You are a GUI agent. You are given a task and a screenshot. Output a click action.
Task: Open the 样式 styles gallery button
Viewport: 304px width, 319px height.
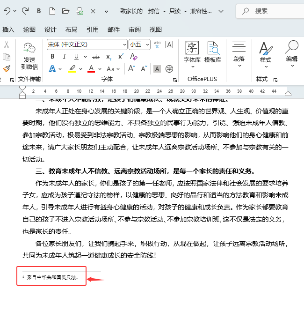tap(266, 55)
